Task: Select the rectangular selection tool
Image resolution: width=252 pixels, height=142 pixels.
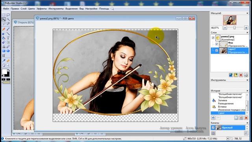Action: point(4,15)
